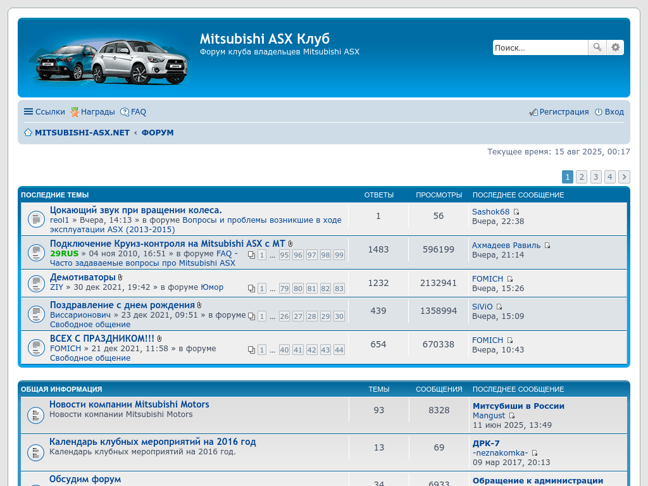Image resolution: width=648 pixels, height=486 pixels.
Task: Open the FAQ page
Action: point(133,111)
